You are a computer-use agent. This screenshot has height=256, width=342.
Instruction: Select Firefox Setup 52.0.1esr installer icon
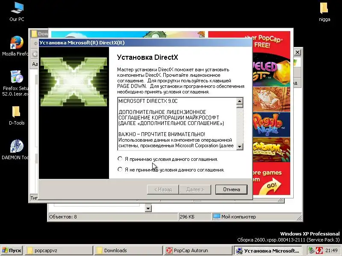[16, 83]
